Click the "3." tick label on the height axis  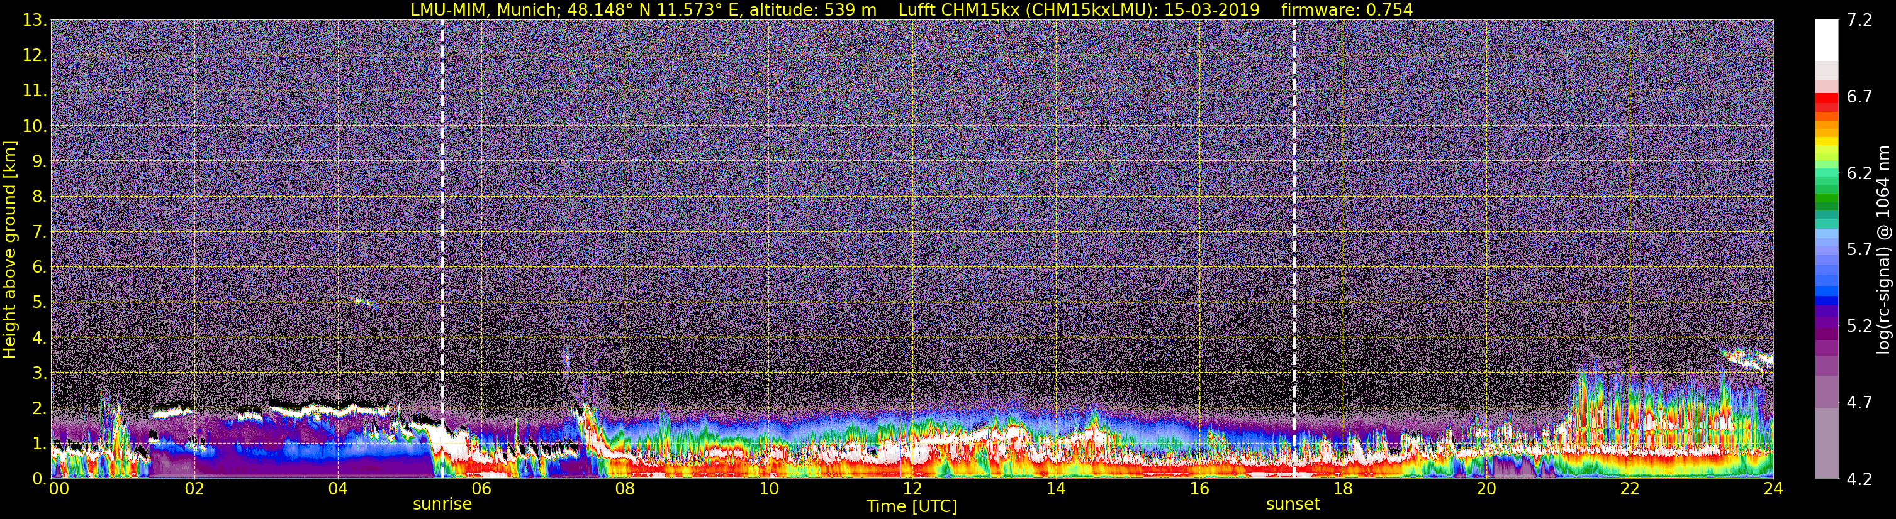pos(38,373)
